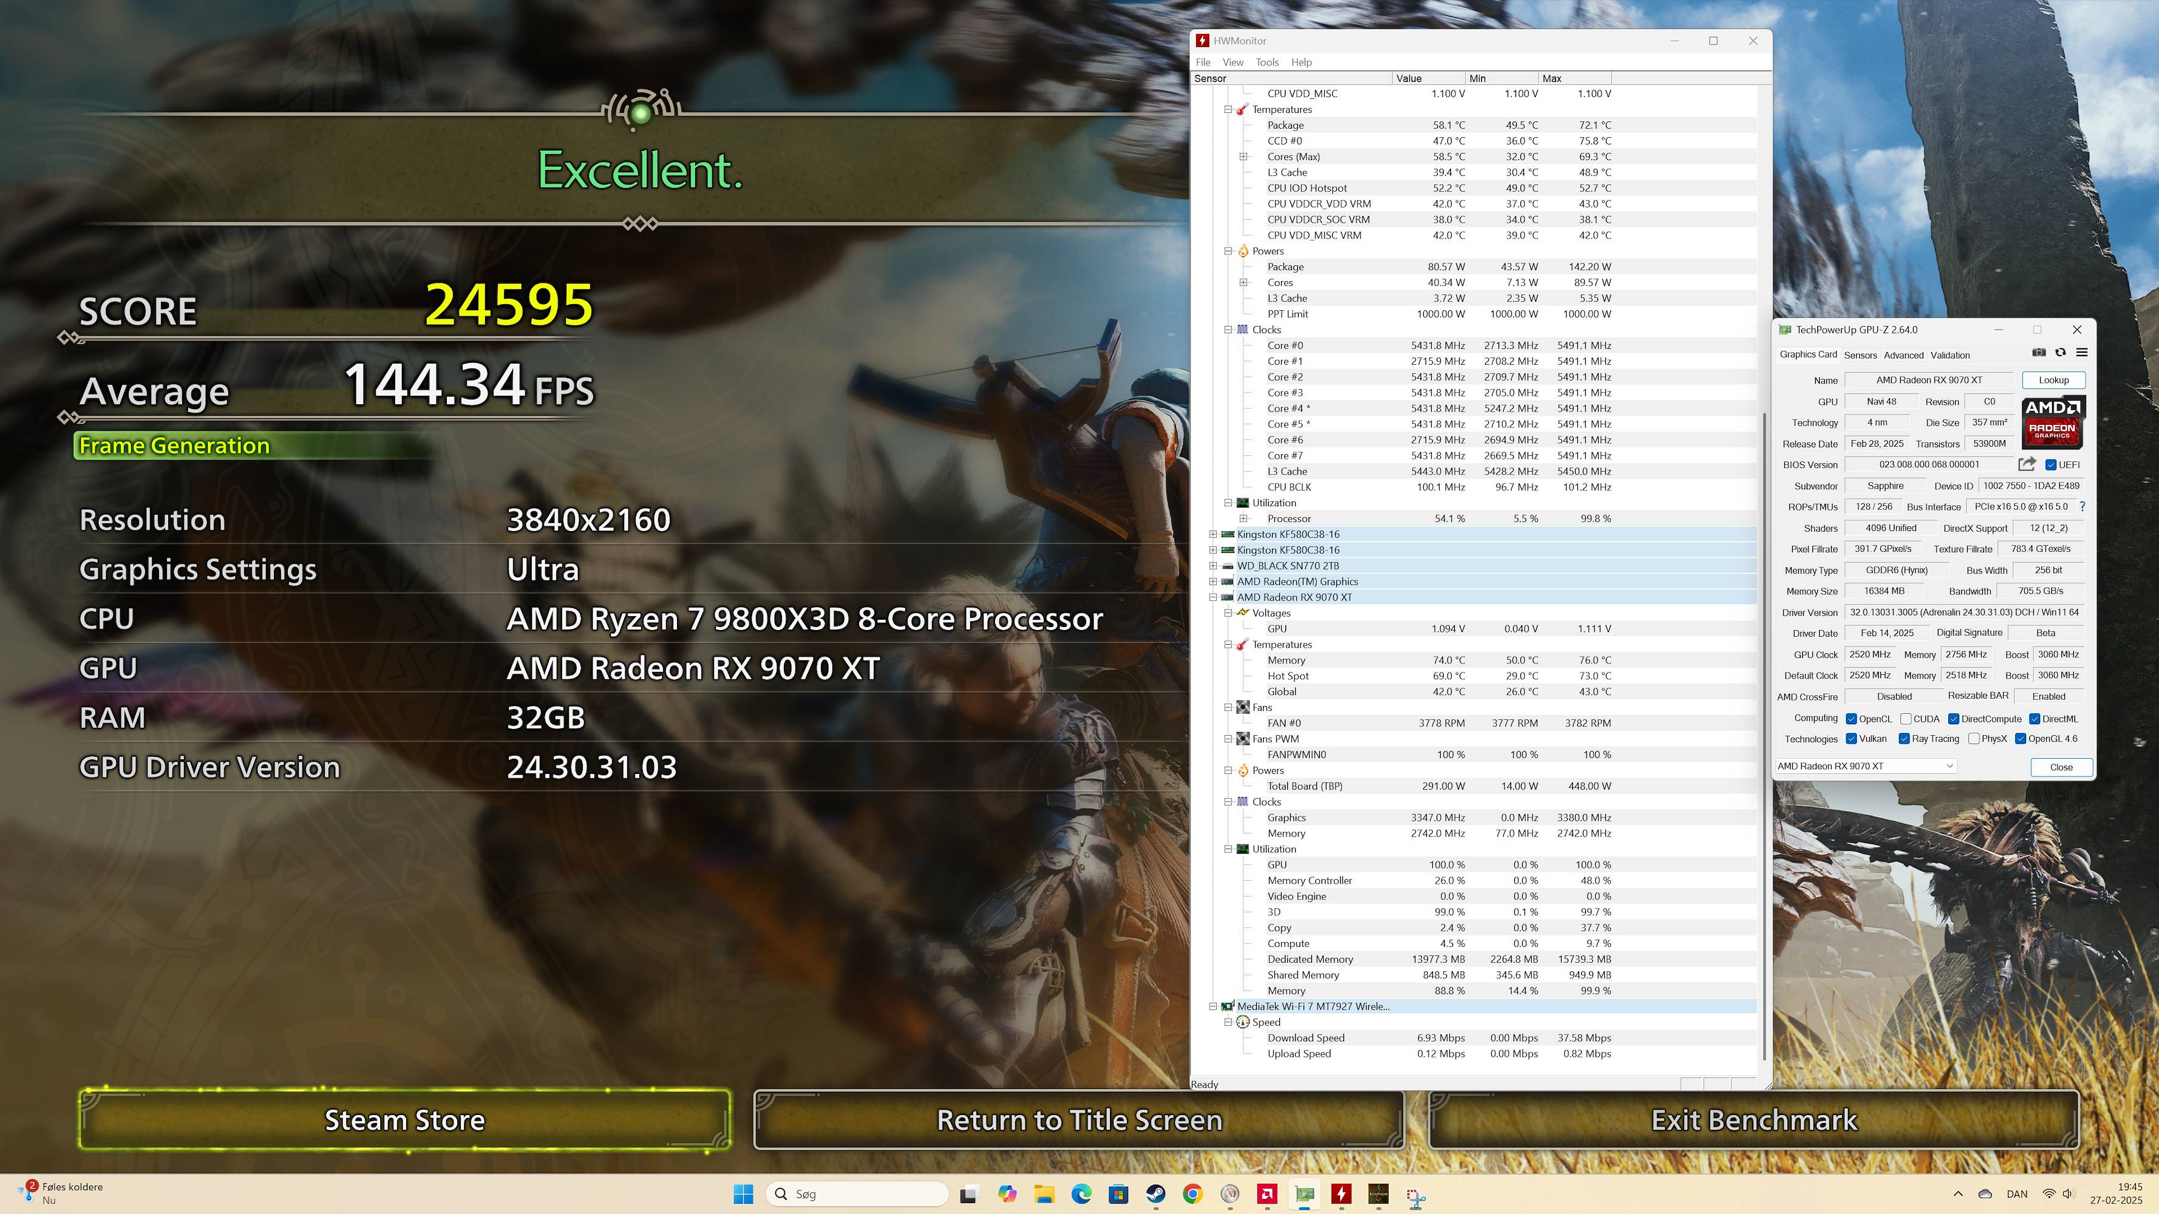Image resolution: width=2159 pixels, height=1214 pixels.
Task: Expand the Cores power row showing 40.34 W
Action: tap(1244, 282)
